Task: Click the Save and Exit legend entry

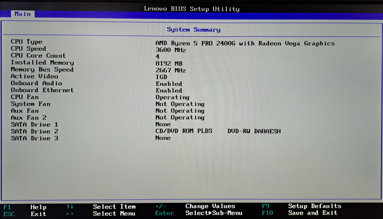Action: click(x=313, y=213)
